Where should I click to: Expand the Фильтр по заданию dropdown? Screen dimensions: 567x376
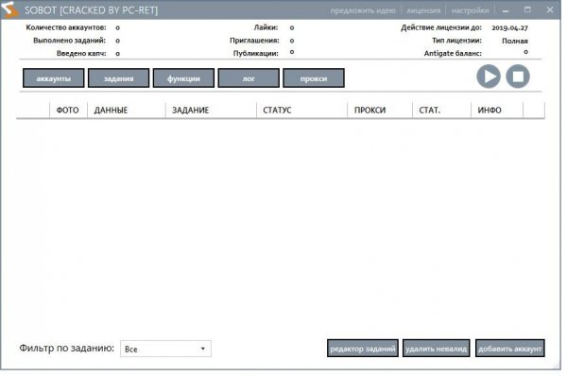[165, 349]
